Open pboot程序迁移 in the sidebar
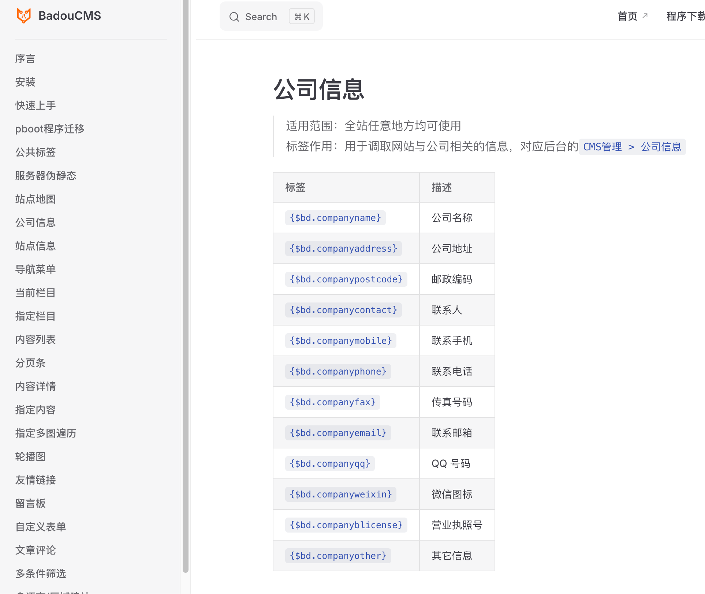The width and height of the screenshot is (705, 594). click(50, 129)
